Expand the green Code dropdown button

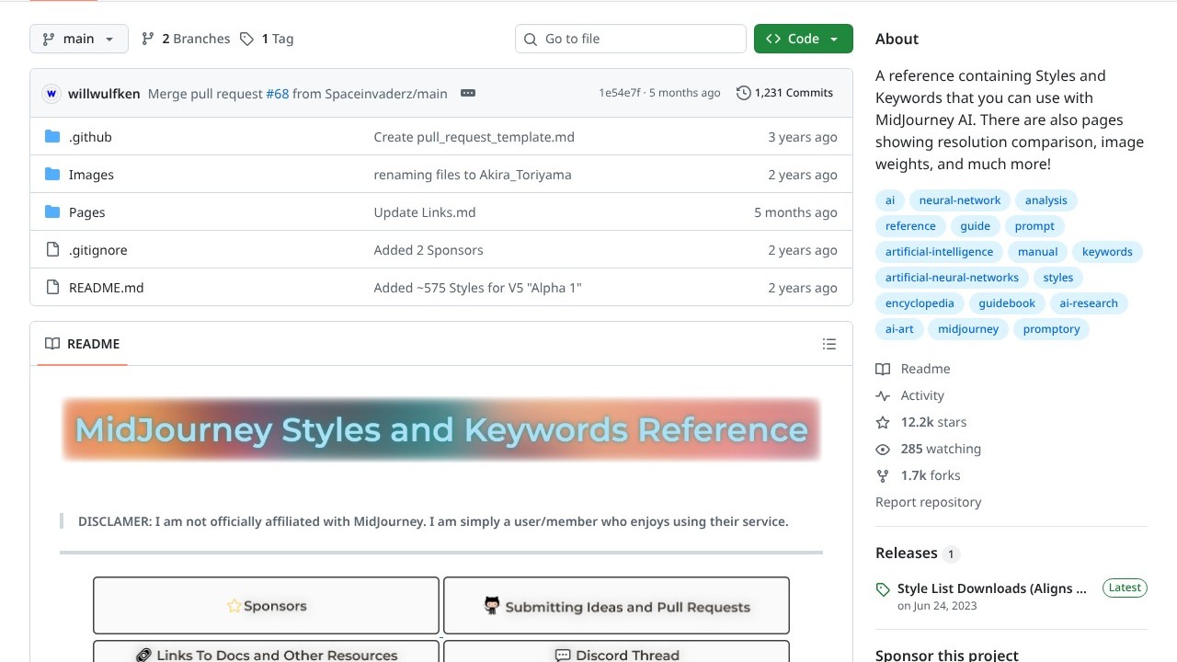[x=803, y=39]
